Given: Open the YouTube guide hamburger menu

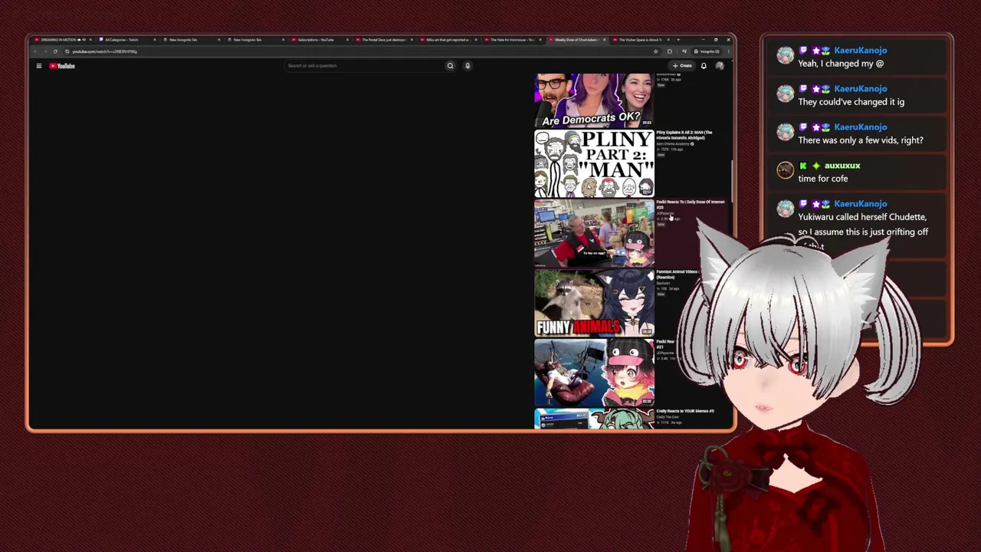Looking at the screenshot, I should [x=39, y=66].
